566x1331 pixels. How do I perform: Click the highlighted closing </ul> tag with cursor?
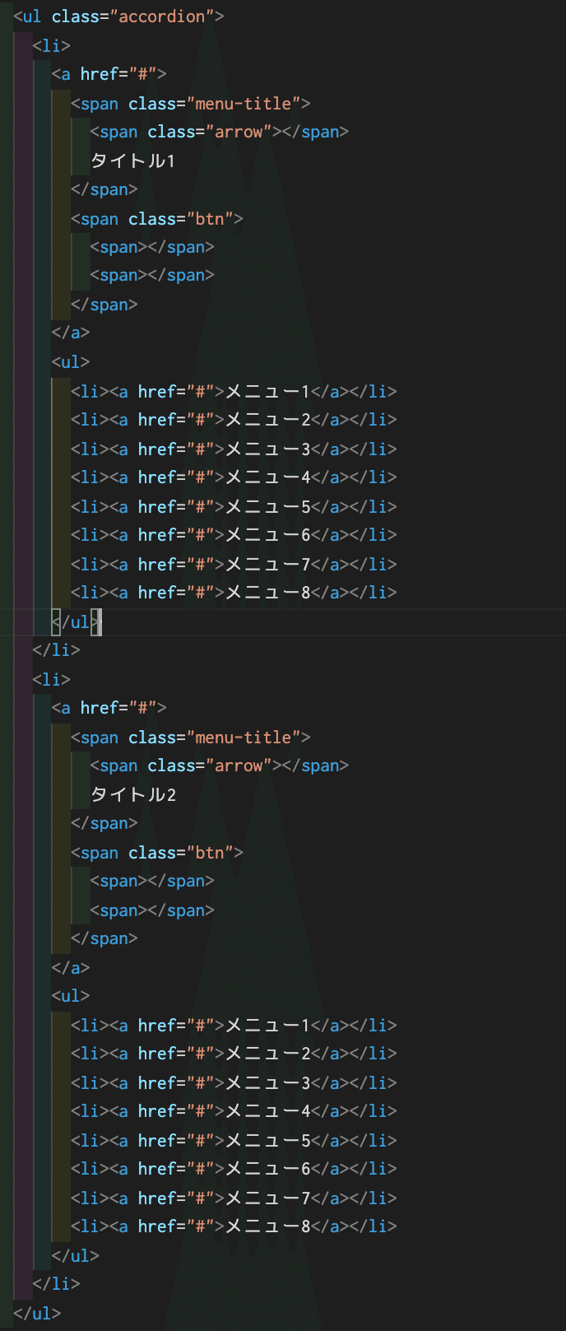(x=76, y=622)
